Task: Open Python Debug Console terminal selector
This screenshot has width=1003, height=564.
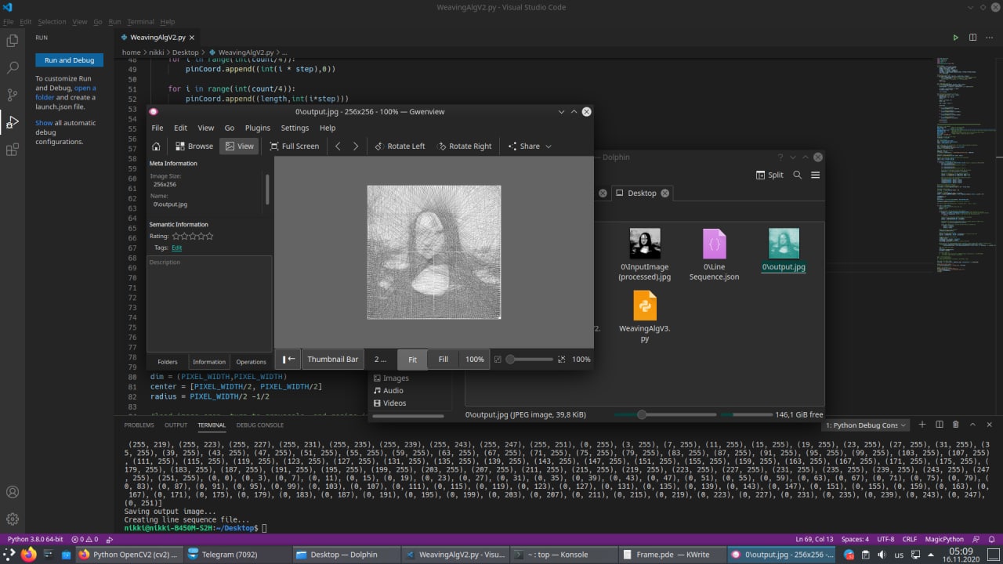Action: (866, 425)
